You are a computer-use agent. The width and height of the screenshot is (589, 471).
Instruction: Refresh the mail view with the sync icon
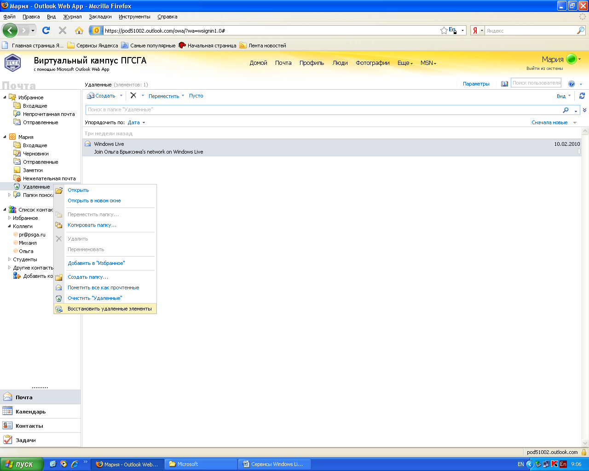[582, 96]
